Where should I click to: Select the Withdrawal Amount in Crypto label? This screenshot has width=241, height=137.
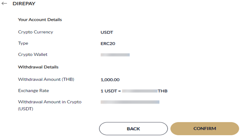[x=50, y=105]
